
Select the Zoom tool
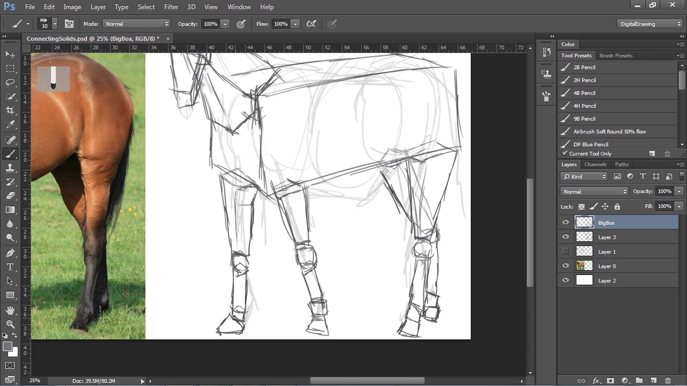point(10,324)
